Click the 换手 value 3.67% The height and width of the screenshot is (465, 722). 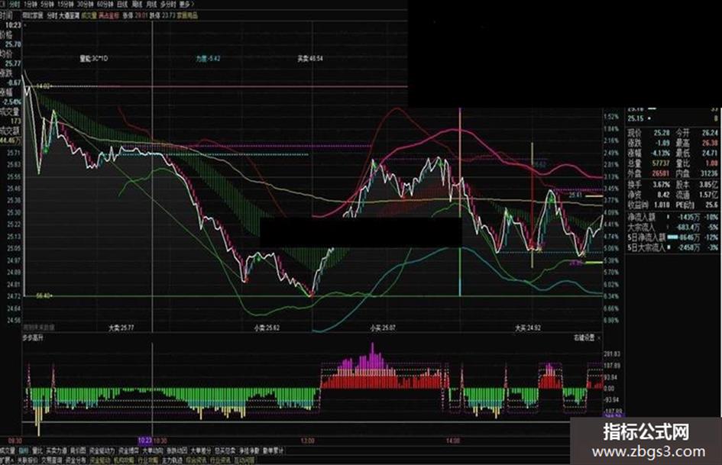[660, 185]
